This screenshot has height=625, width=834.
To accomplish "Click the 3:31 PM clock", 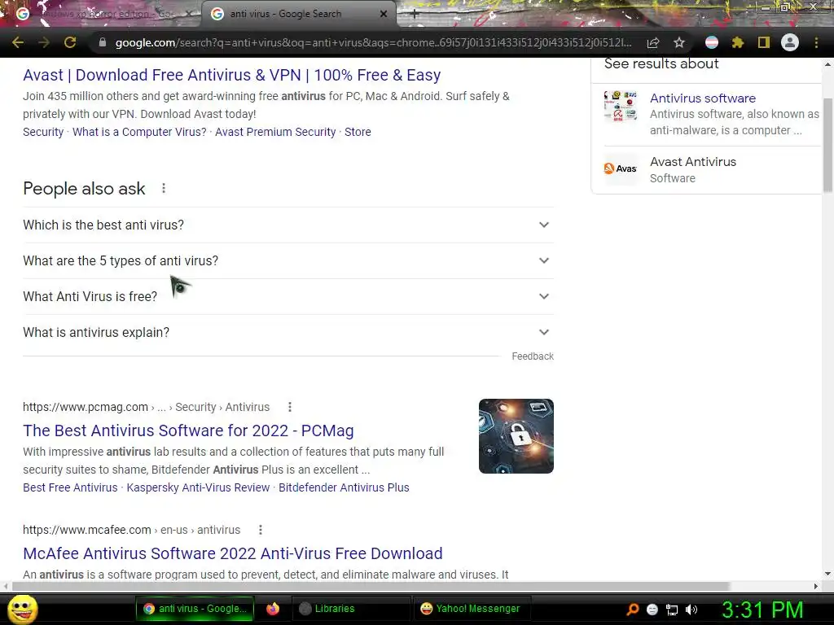I will click(762, 610).
